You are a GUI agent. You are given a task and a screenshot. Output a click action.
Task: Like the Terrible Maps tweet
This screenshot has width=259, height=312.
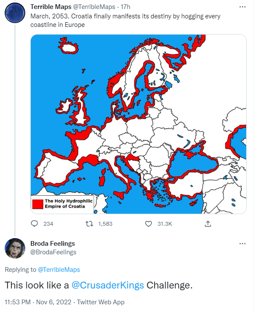tap(148, 224)
